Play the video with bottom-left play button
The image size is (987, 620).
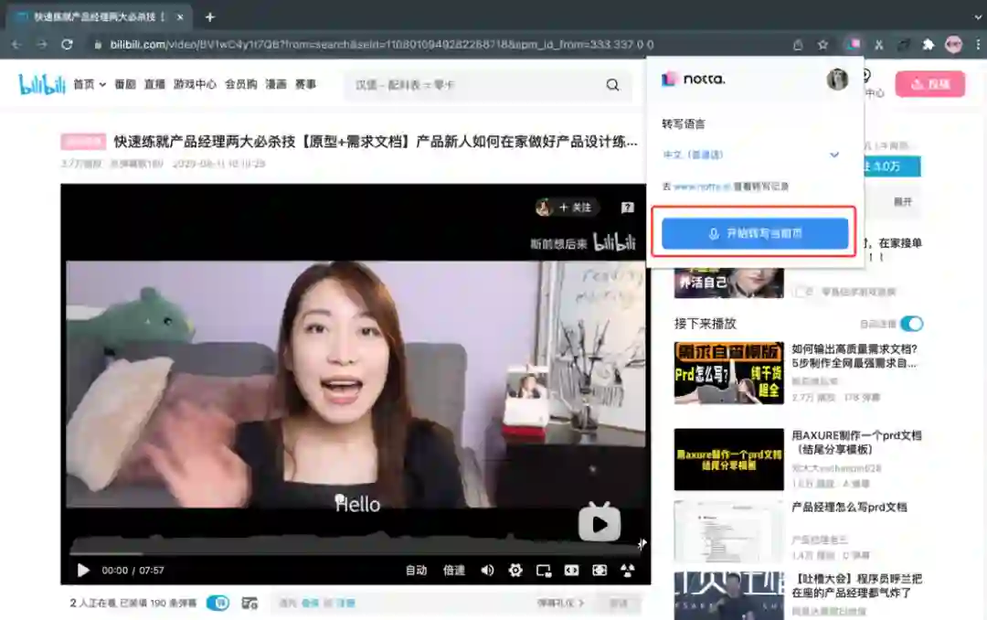pyautogui.click(x=83, y=571)
